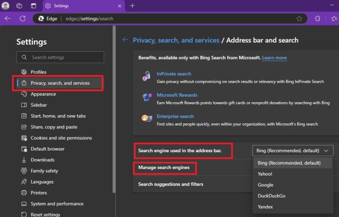This screenshot has width=339, height=217.
Task: Open the tab actions menu icon
Action: pos(33,6)
